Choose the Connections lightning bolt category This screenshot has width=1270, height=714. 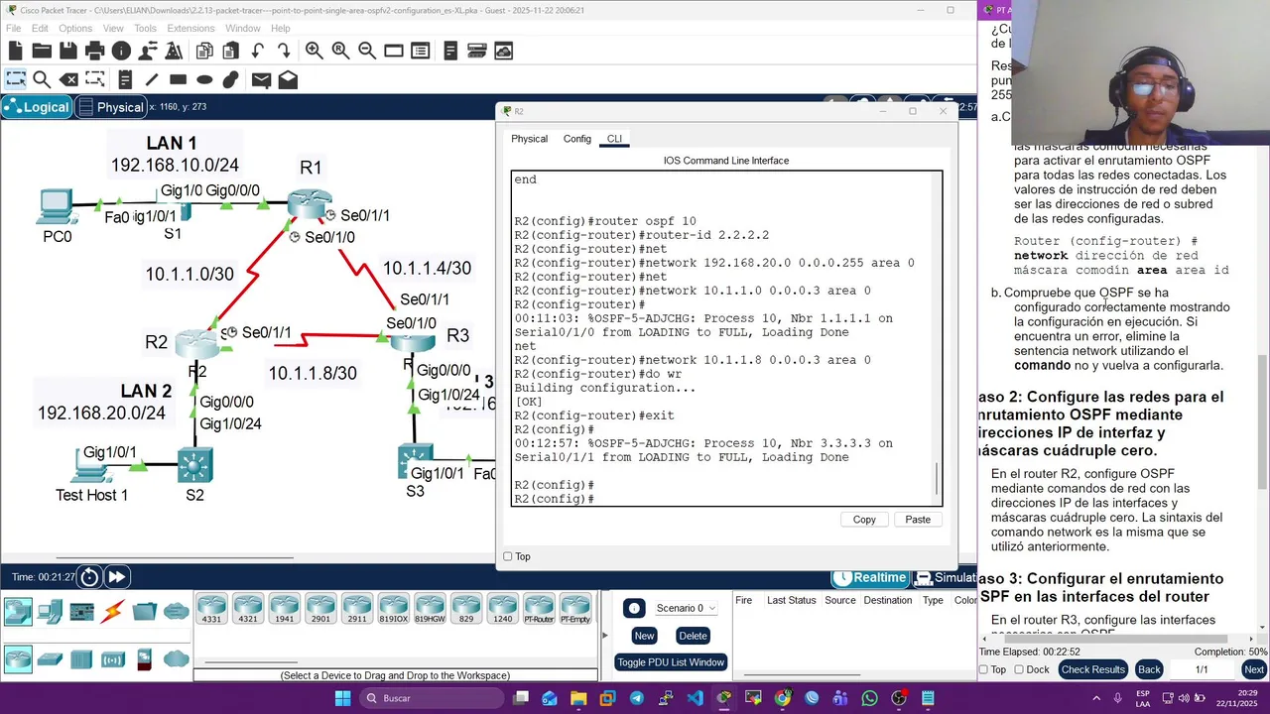pyautogui.click(x=113, y=612)
